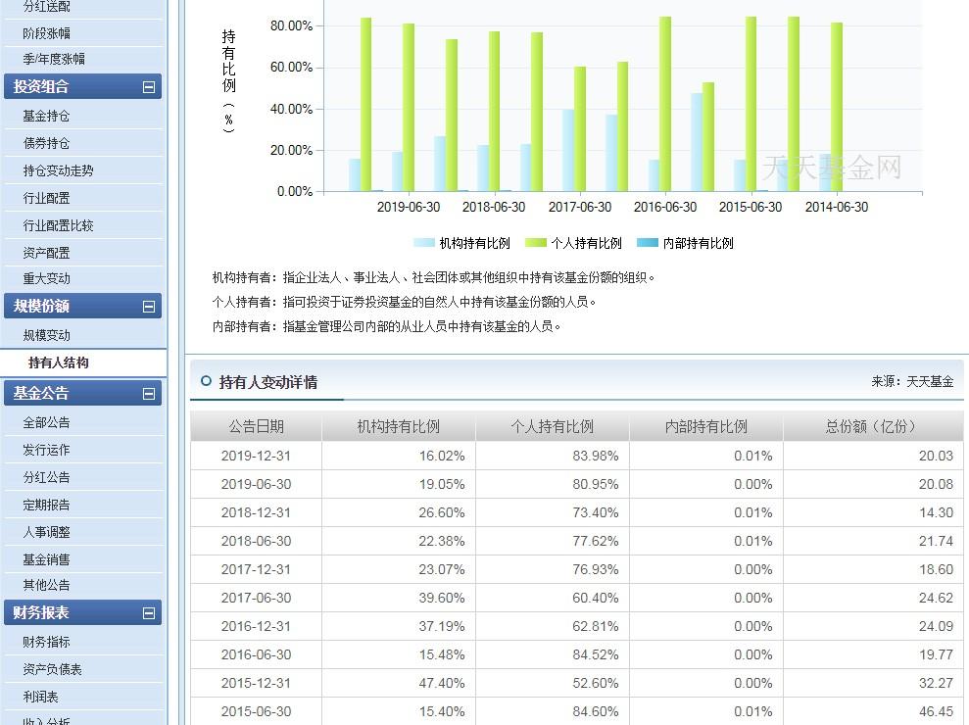Open 全部公告 announcements
This screenshot has width=969, height=725.
pos(45,421)
